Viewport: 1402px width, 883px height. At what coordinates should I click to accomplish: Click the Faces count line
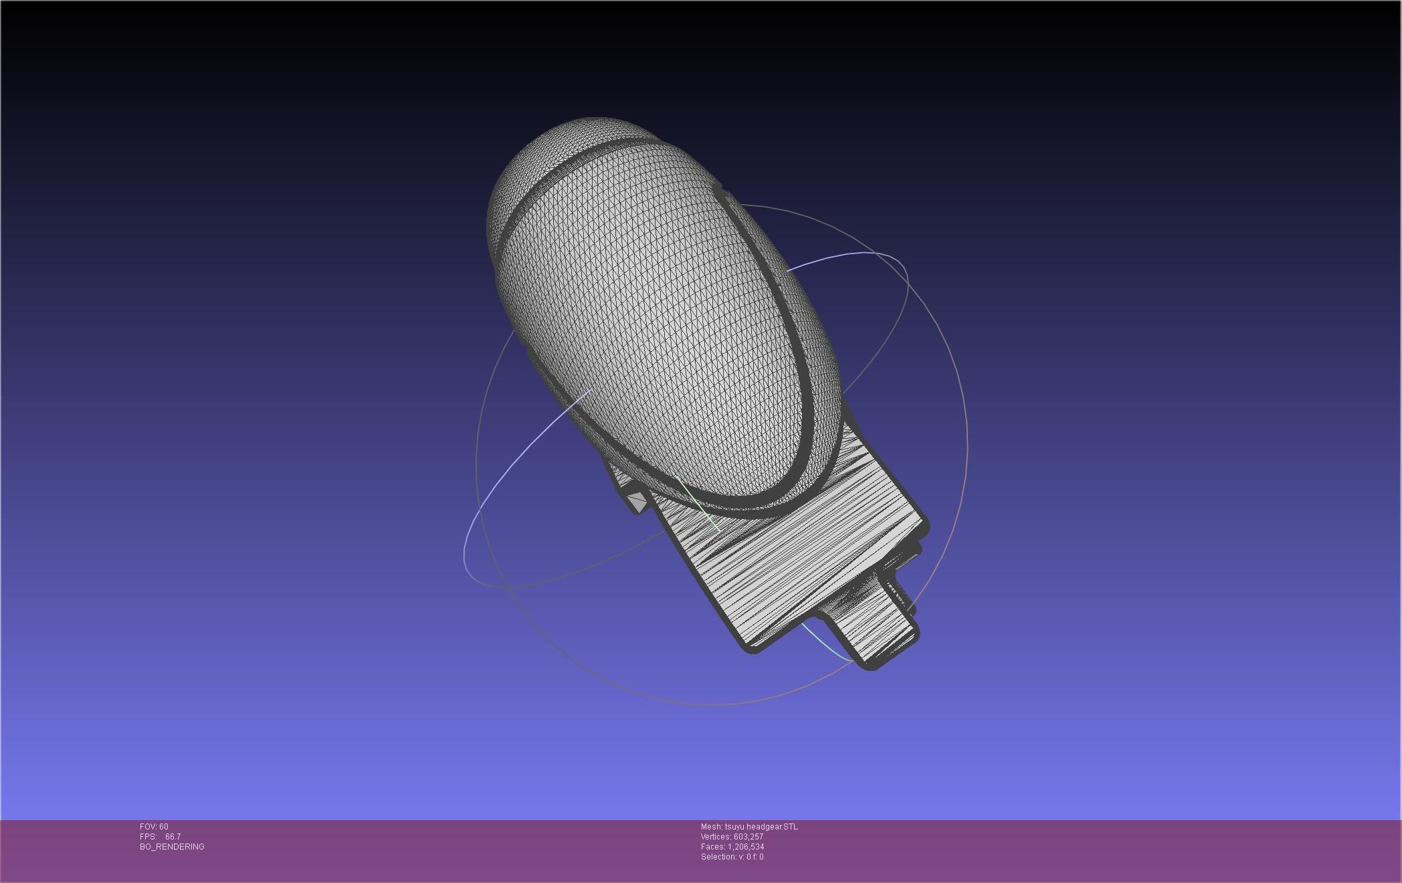pos(732,847)
